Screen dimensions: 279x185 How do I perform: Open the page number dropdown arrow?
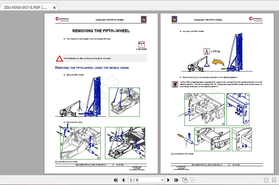(x=162, y=180)
